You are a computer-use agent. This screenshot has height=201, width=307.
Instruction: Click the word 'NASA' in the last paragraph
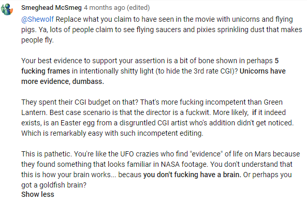(170, 164)
